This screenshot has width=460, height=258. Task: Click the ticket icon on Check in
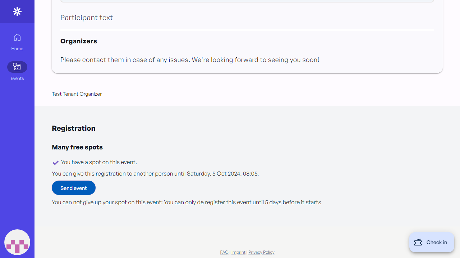click(418, 242)
